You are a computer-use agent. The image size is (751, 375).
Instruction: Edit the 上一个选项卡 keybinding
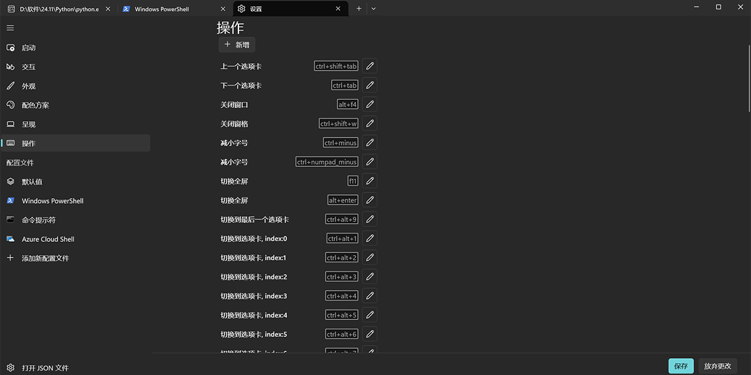[369, 66]
